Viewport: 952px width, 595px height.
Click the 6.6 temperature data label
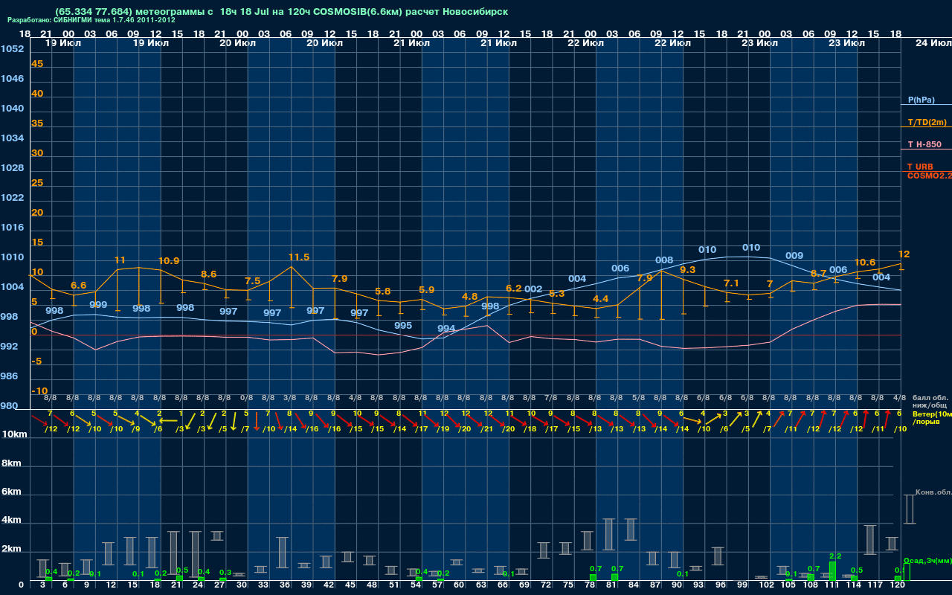(78, 286)
